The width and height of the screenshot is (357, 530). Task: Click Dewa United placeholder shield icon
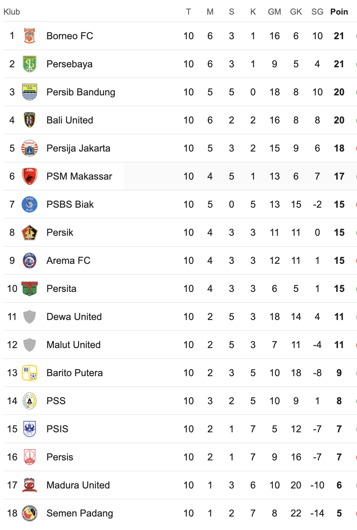(30, 317)
